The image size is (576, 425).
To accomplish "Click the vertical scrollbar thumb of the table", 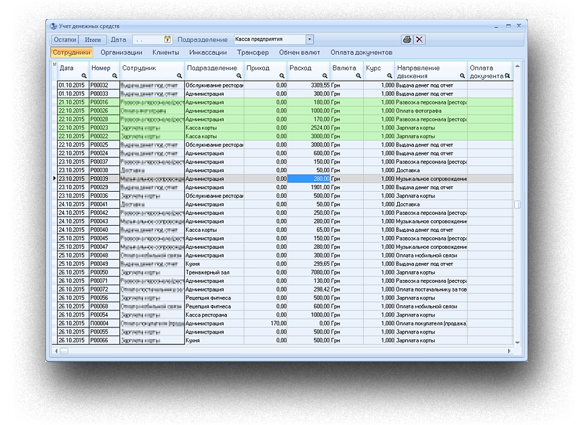I will [517, 204].
